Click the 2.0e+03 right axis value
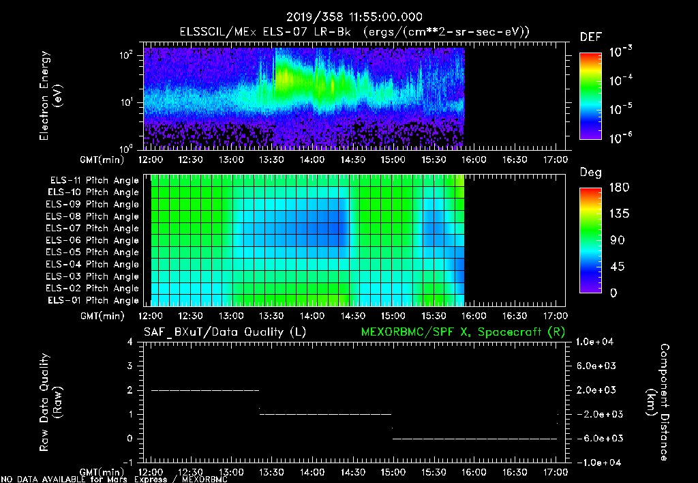 tap(596, 390)
